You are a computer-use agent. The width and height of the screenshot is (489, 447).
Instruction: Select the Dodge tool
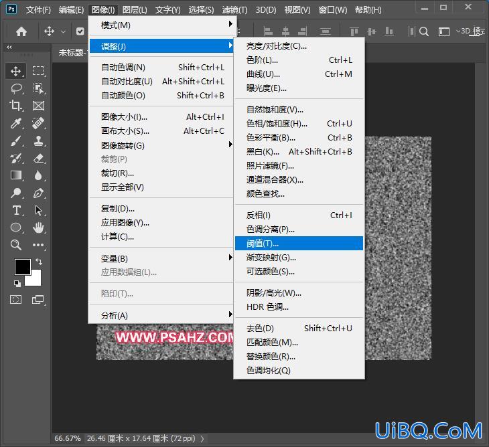tap(15, 193)
